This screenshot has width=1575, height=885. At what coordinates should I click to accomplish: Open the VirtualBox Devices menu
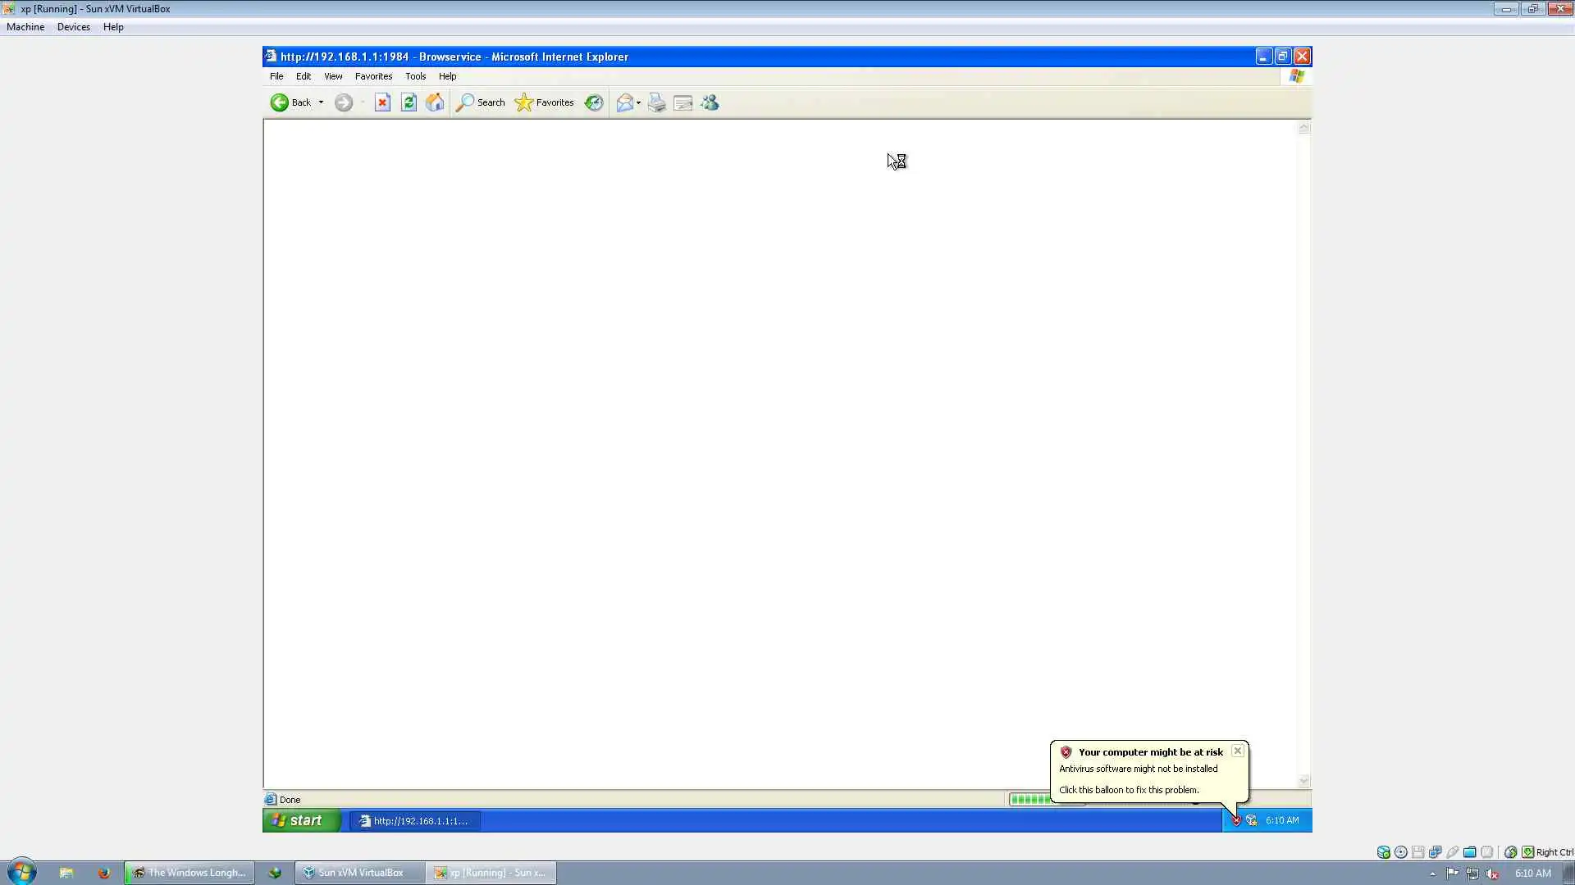point(73,27)
